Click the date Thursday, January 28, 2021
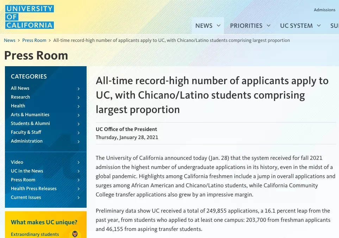Image resolution: width=339 pixels, height=238 pixels. 127,137
